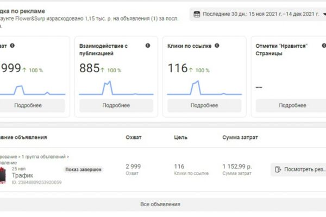Open the last 30 days date range picker
This screenshot has height=217, width=326.
258,14
